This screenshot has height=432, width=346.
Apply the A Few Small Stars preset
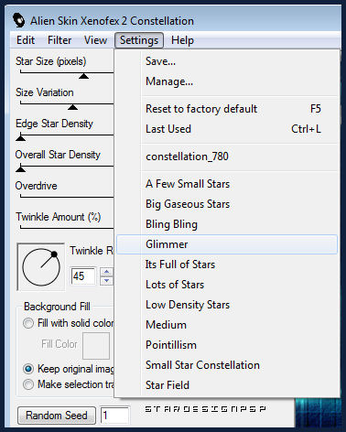(x=227, y=184)
